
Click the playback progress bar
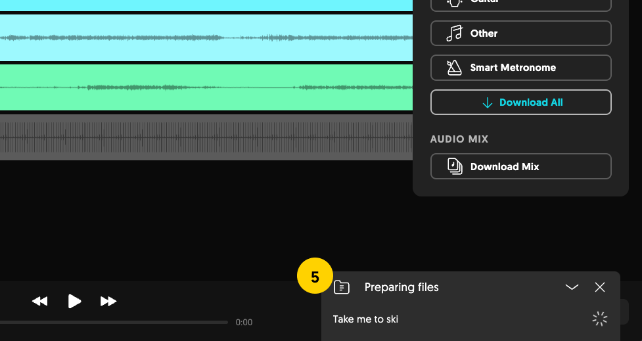114,323
